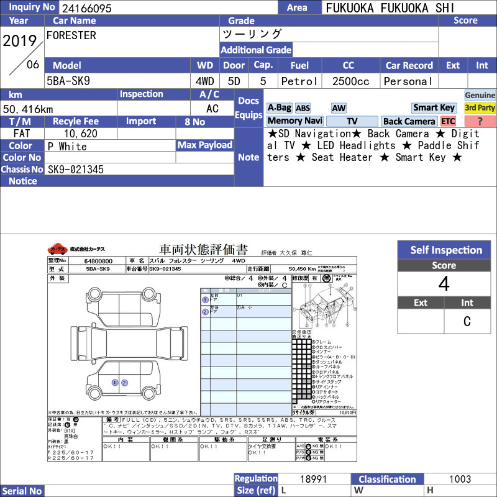The height and width of the screenshot is (497, 497).
Task: Click the Additional Grade label
Action: point(256,50)
